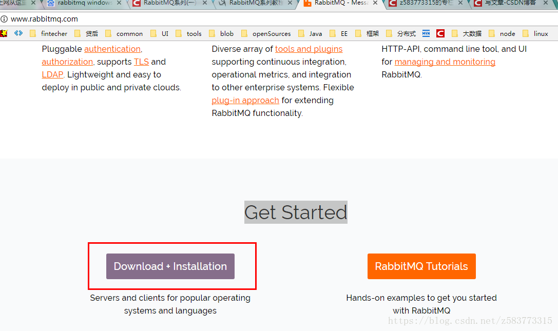The width and height of the screenshot is (558, 331).
Task: Open the node bookmark folder
Action: coord(502,33)
